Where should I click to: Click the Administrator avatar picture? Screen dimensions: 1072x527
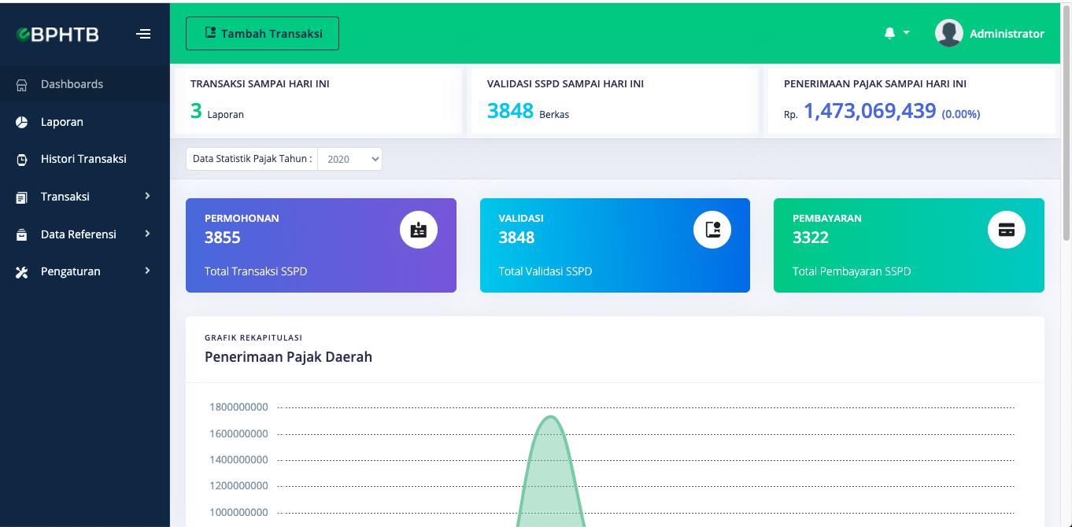[949, 33]
